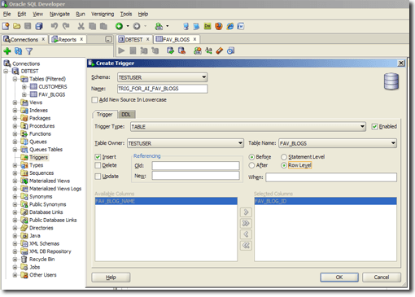Select the After radio button
This screenshot has height=297, width=415.
tap(251, 165)
